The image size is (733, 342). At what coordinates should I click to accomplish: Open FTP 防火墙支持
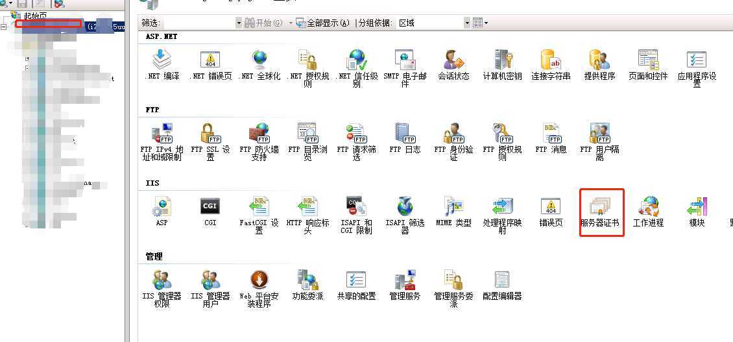point(259,142)
